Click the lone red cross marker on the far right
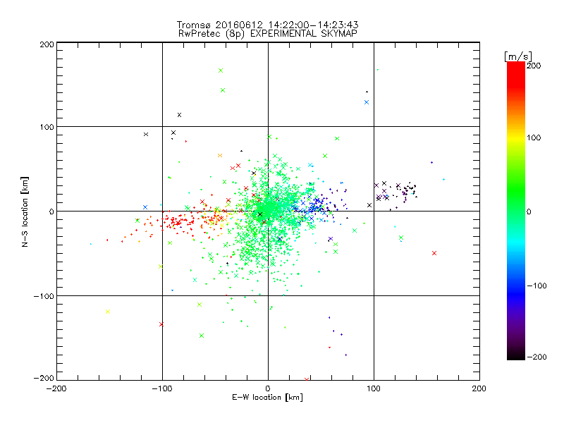This screenshot has height=423, width=564. [434, 253]
